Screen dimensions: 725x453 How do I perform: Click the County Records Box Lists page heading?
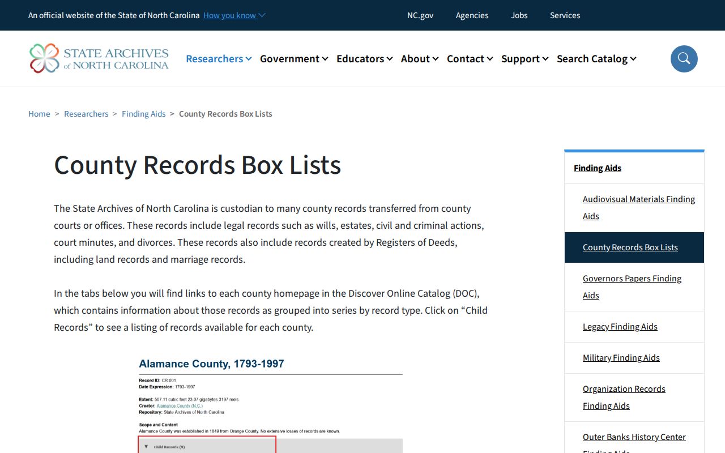(198, 165)
